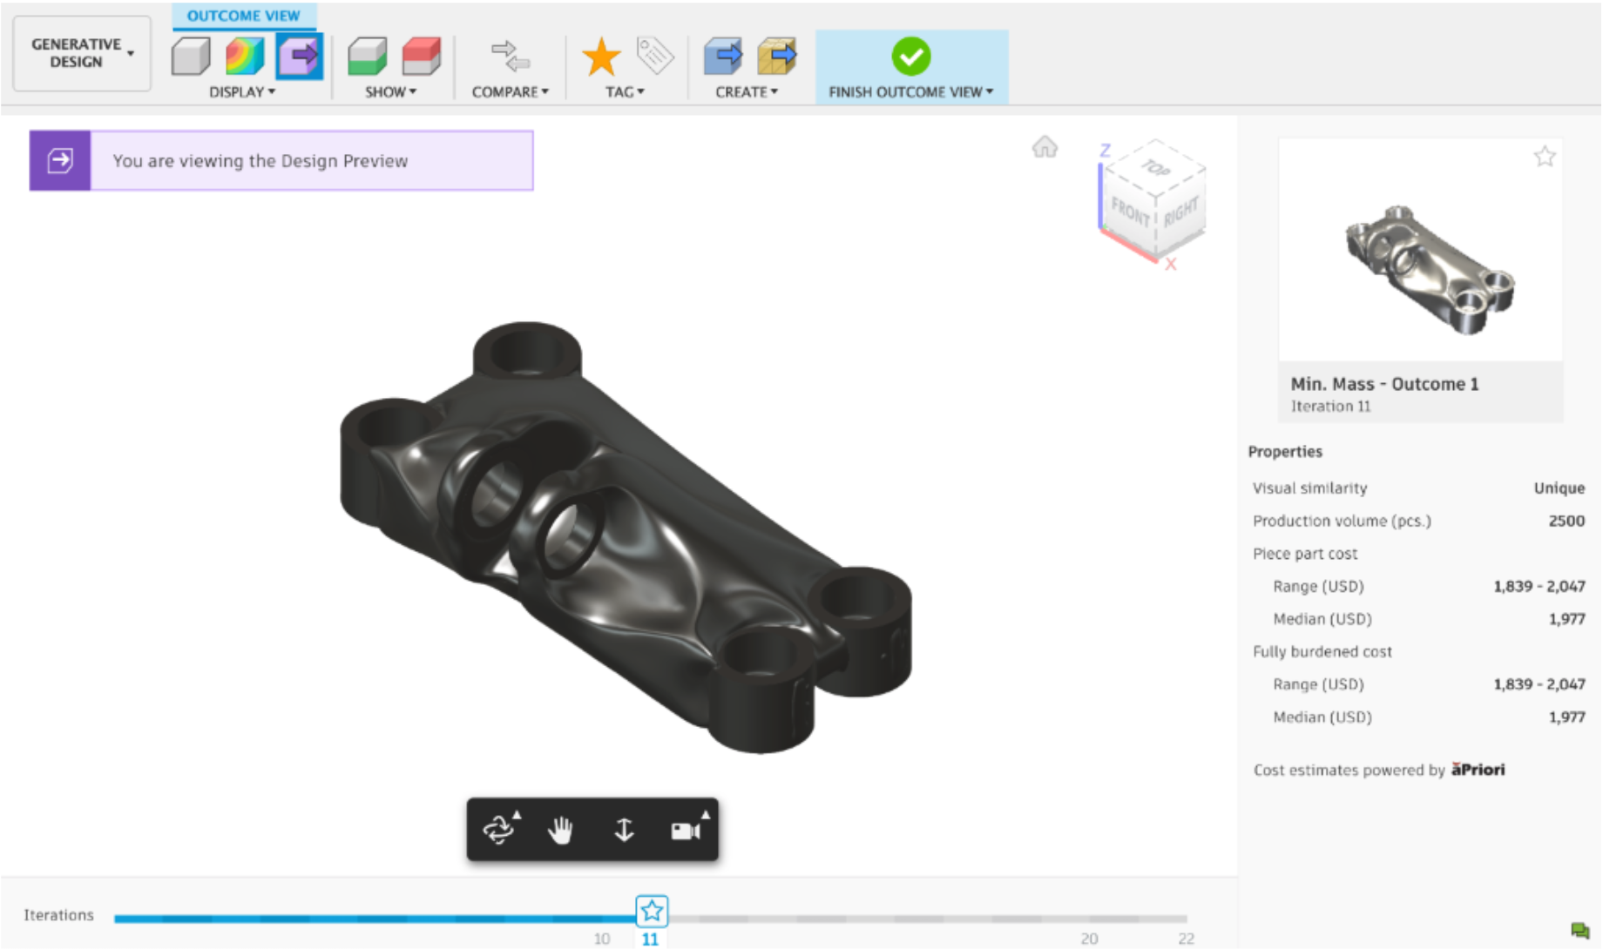Expand the SHOW dropdown menu

click(x=391, y=92)
